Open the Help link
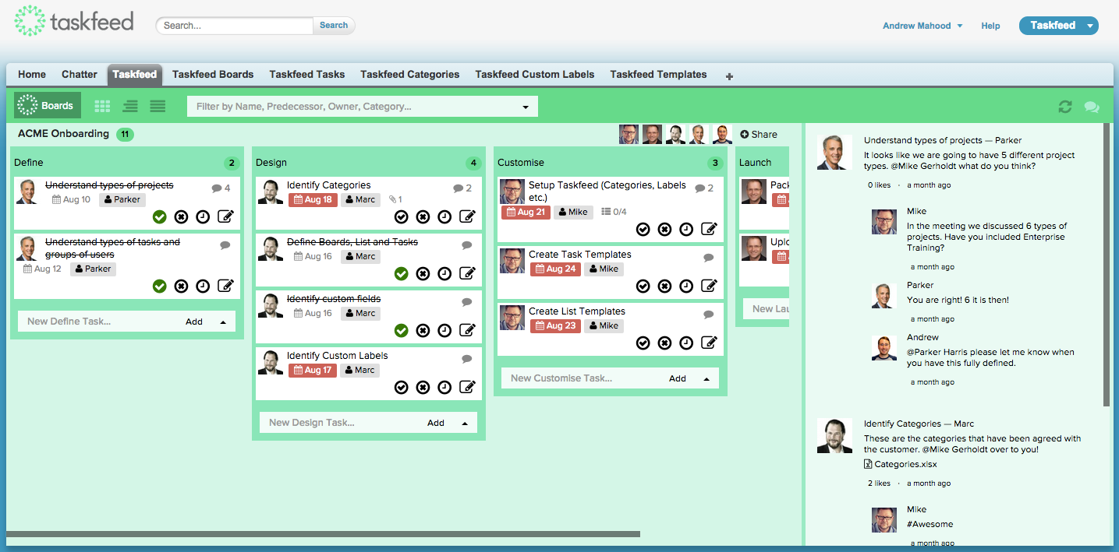 coord(990,26)
